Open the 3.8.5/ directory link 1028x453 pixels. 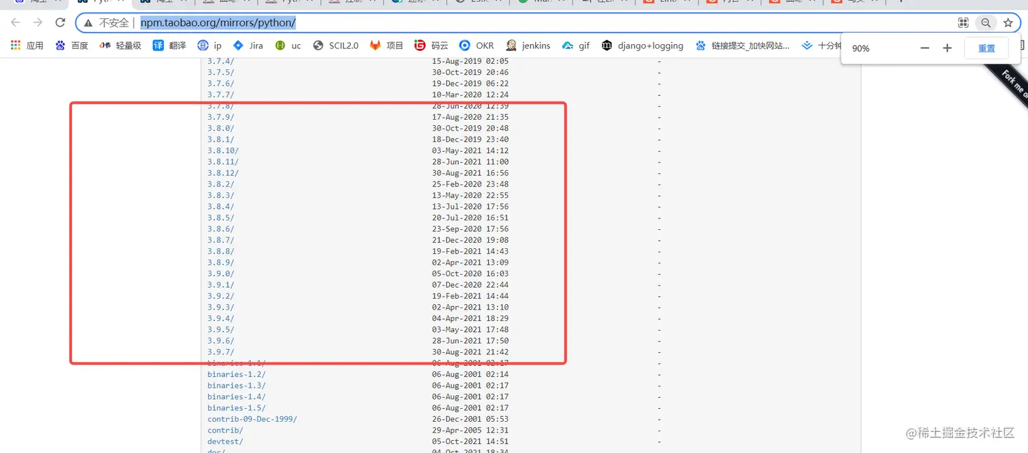tap(220, 218)
